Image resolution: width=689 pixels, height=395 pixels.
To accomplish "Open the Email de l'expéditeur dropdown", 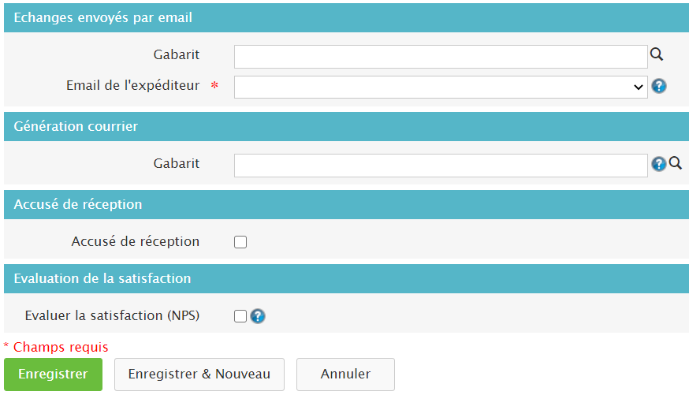I will (x=441, y=87).
